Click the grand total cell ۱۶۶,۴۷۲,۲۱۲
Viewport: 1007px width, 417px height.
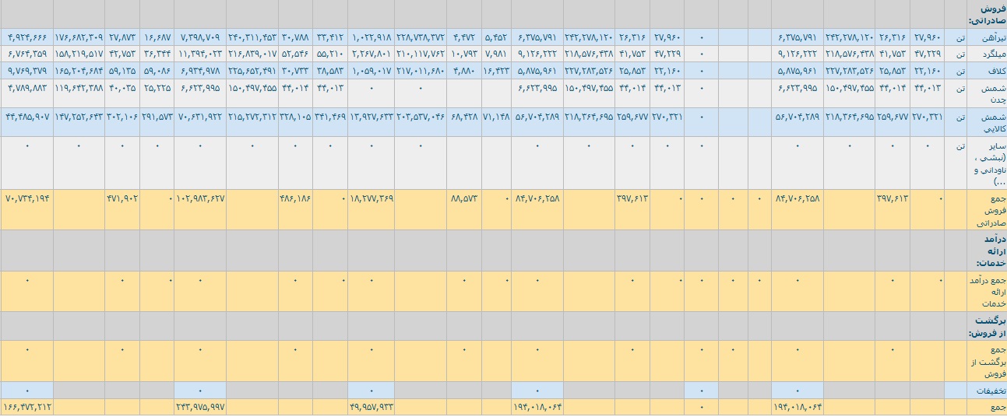[x=28, y=407]
